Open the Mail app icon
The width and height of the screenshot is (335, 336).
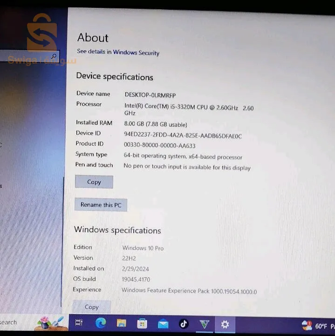163,324
